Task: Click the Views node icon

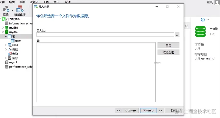Action: pyautogui.click(x=10, y=45)
